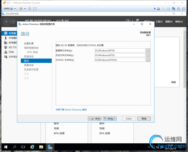Select the 路径 wizard step
Screen dimensions: 188x152
36,61
